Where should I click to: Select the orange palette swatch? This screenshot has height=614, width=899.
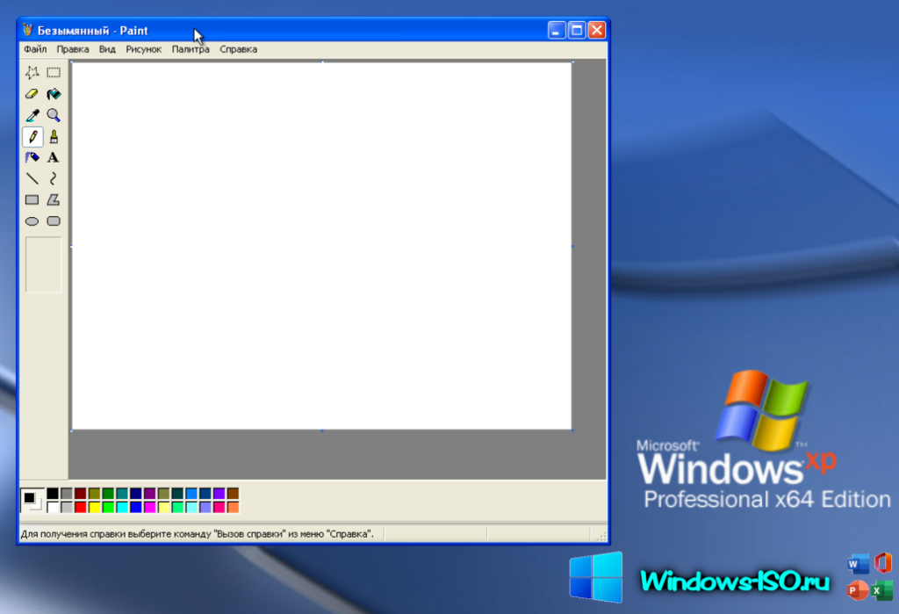pyautogui.click(x=233, y=507)
